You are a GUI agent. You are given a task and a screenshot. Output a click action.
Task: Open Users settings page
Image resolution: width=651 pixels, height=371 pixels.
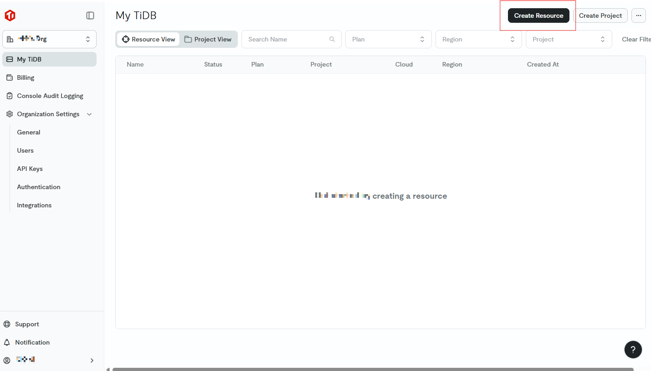click(x=26, y=150)
